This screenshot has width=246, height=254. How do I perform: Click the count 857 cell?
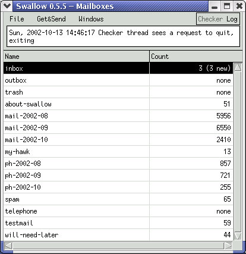point(191,164)
